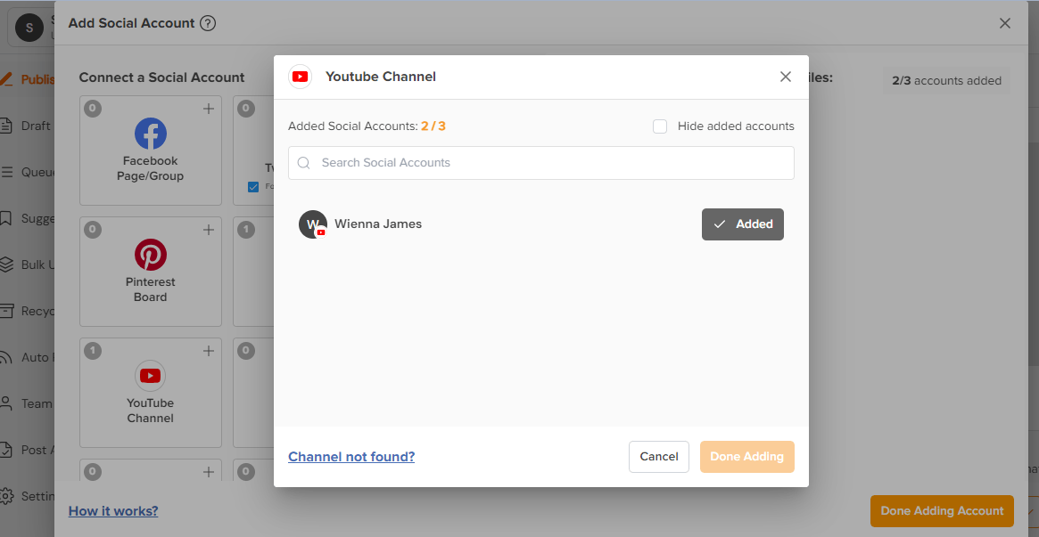
Task: Open the Settings gear sidebar icon
Action: tap(6, 496)
